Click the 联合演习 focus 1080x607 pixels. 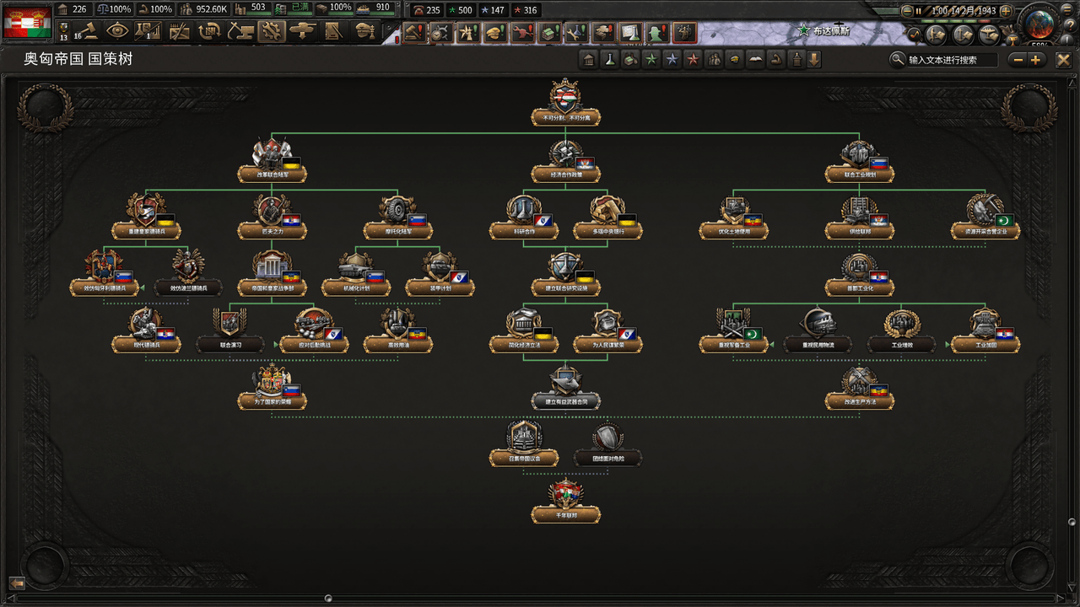229,330
